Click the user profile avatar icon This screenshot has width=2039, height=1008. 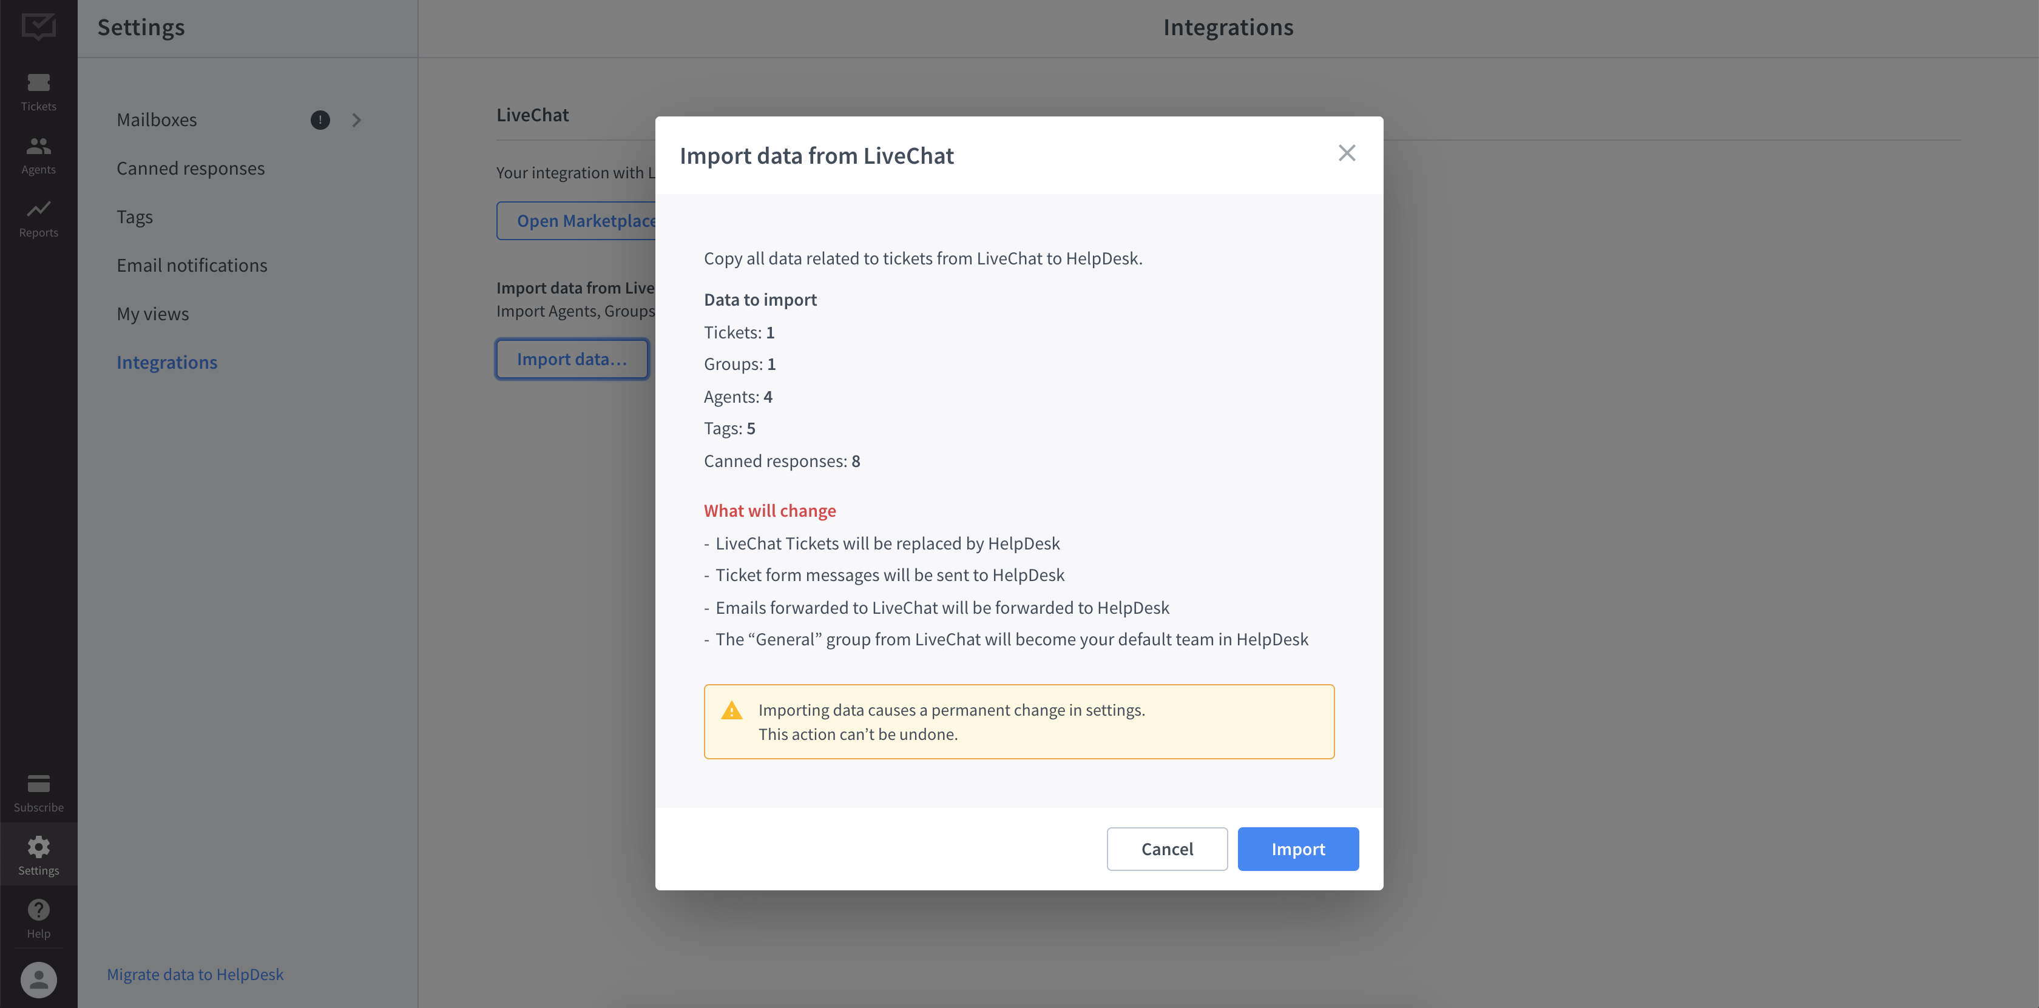(x=39, y=978)
